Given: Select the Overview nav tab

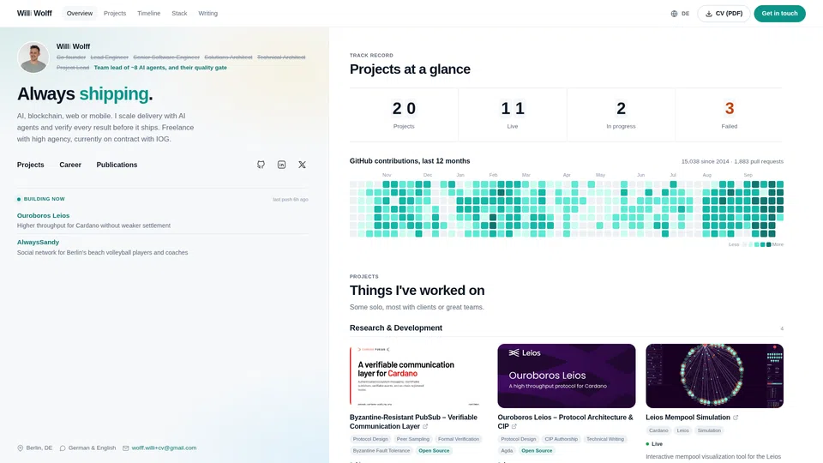Looking at the screenshot, I should (x=79, y=14).
